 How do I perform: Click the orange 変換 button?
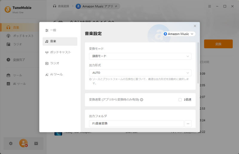click(x=218, y=44)
